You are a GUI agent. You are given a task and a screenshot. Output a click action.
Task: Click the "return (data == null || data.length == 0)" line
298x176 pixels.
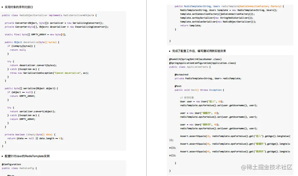(35, 138)
